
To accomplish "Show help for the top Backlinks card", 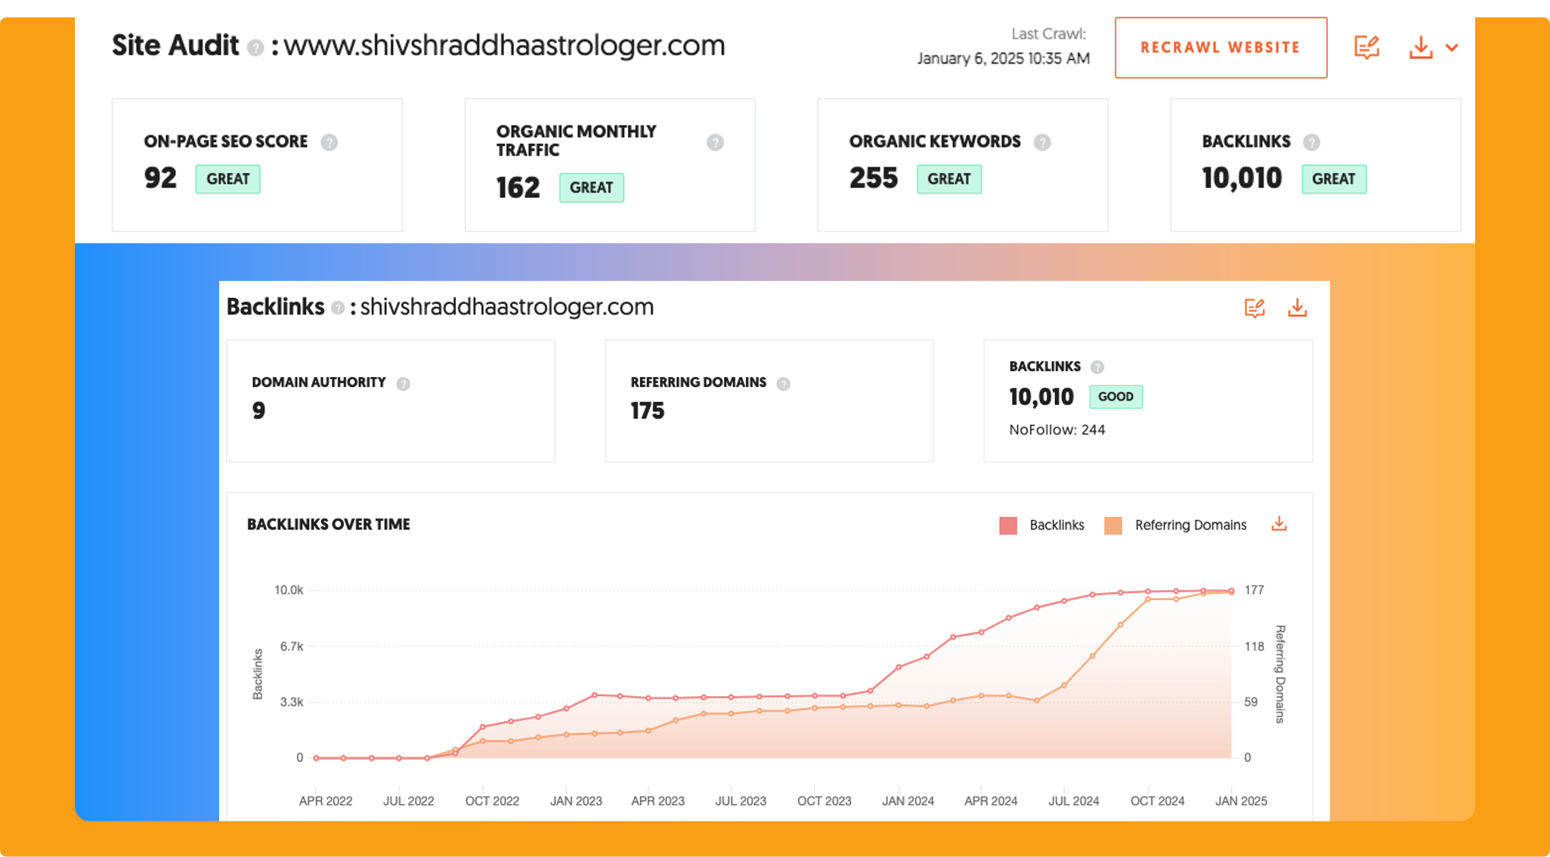I will [x=1311, y=142].
